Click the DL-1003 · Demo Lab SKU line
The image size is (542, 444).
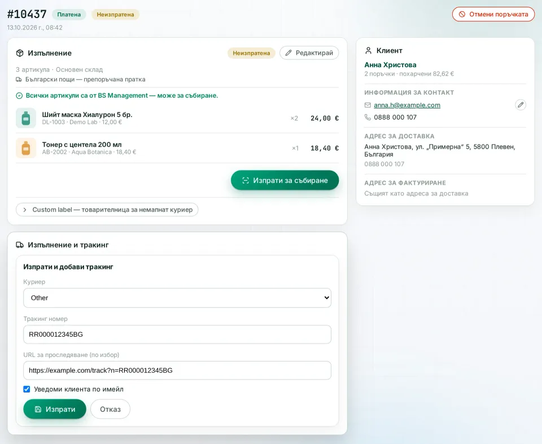pyautogui.click(x=82, y=122)
